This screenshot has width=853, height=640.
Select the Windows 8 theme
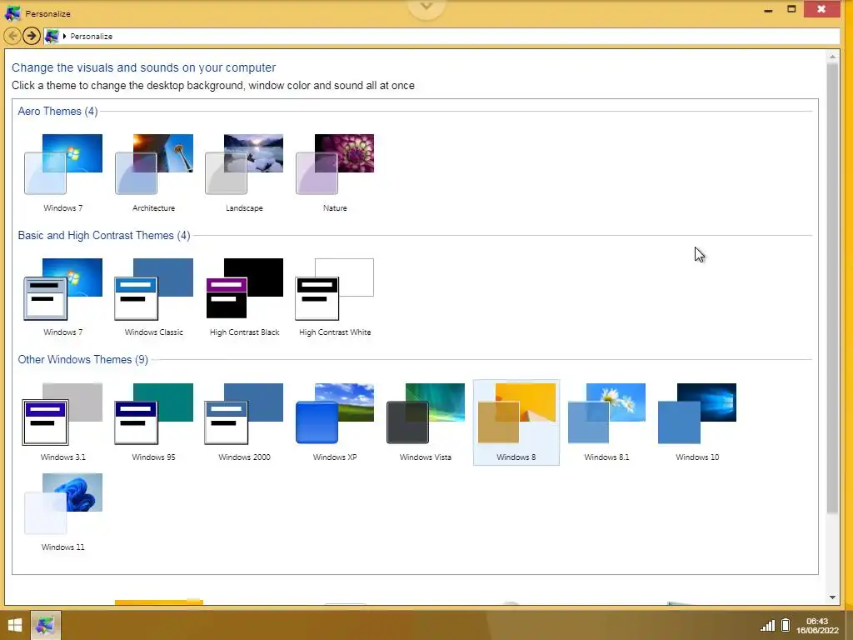(x=516, y=422)
